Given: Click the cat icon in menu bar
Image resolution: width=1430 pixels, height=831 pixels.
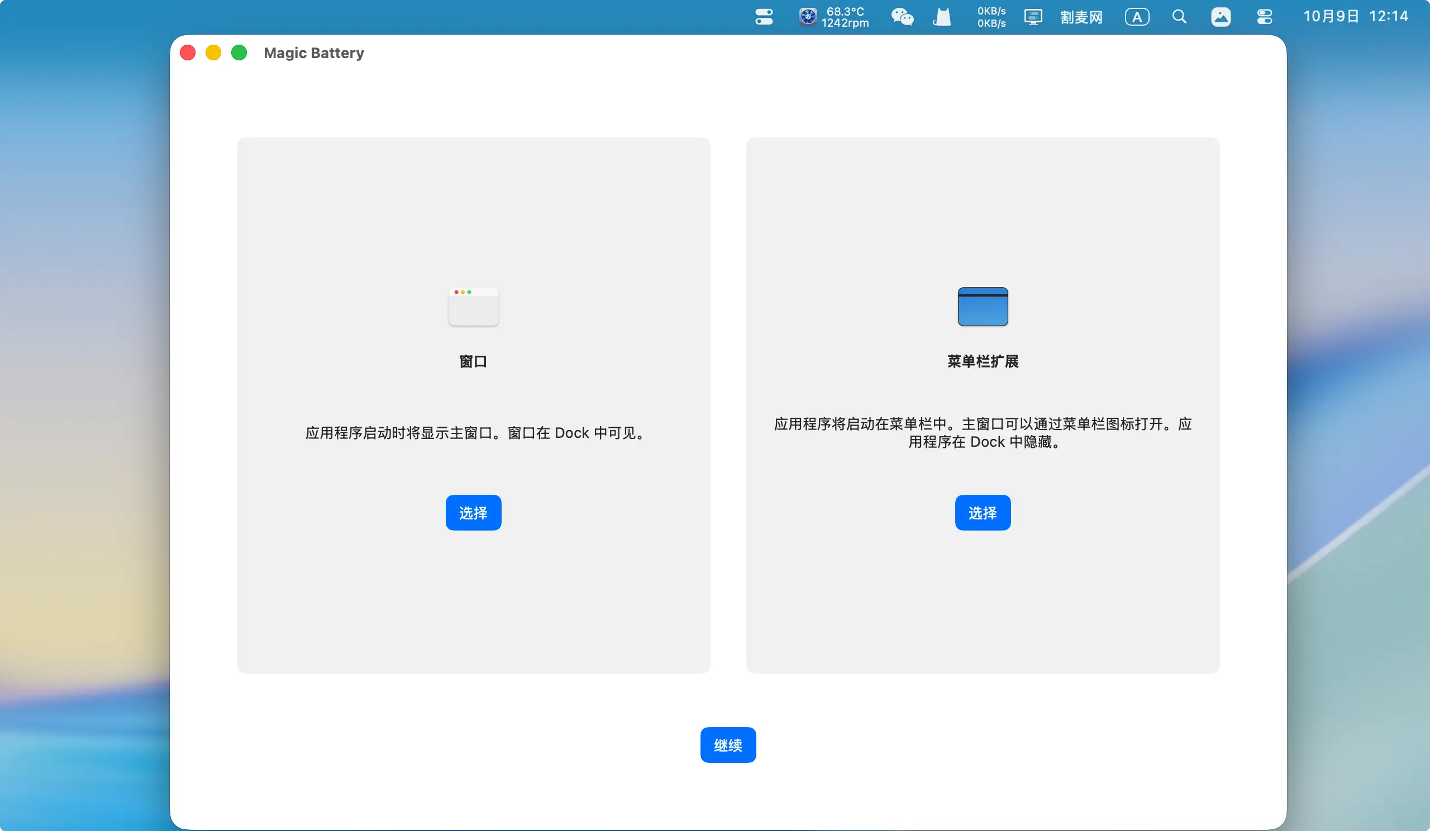Looking at the screenshot, I should [x=942, y=17].
